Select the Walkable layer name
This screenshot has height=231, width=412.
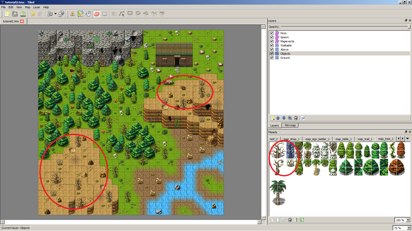(x=286, y=45)
